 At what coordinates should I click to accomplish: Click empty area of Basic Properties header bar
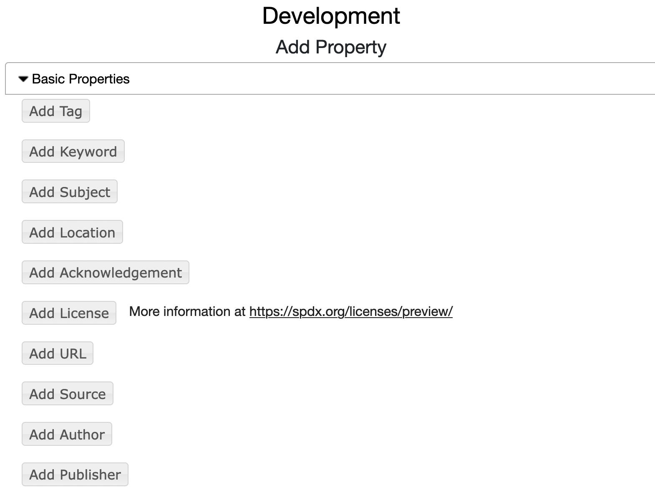click(375, 79)
